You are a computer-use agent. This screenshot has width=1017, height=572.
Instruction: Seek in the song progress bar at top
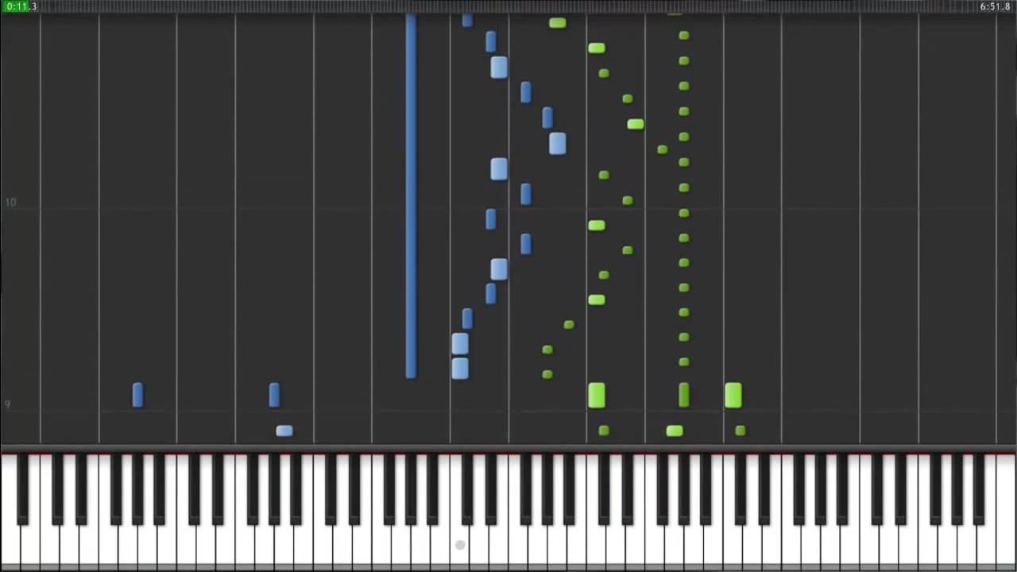tap(508, 6)
